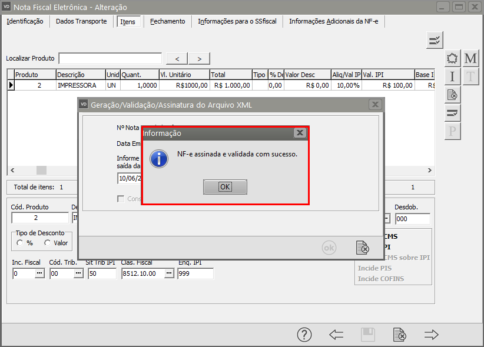Click the R$ 1.000,00 total cell

coord(231,85)
